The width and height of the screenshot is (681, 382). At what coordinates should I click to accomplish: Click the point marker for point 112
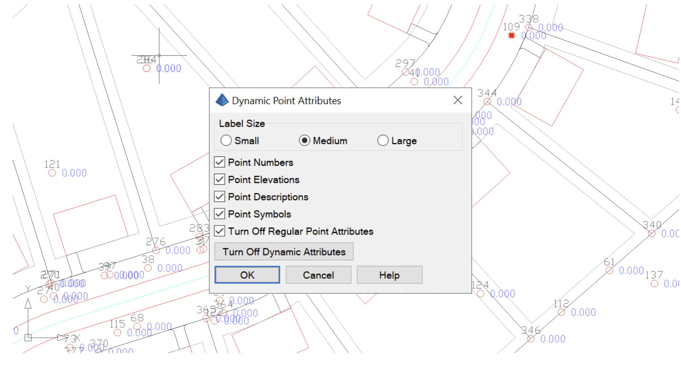tap(562, 312)
